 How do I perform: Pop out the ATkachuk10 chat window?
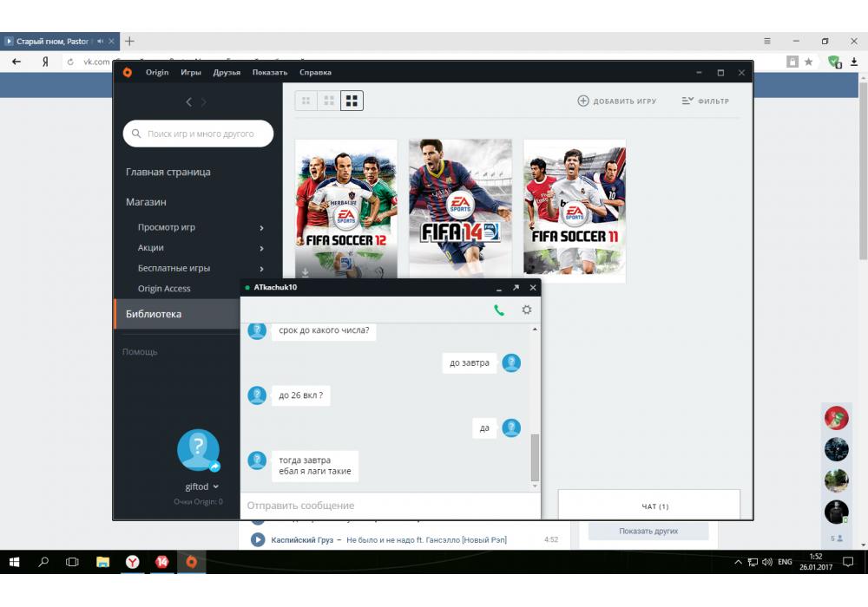pos(516,287)
